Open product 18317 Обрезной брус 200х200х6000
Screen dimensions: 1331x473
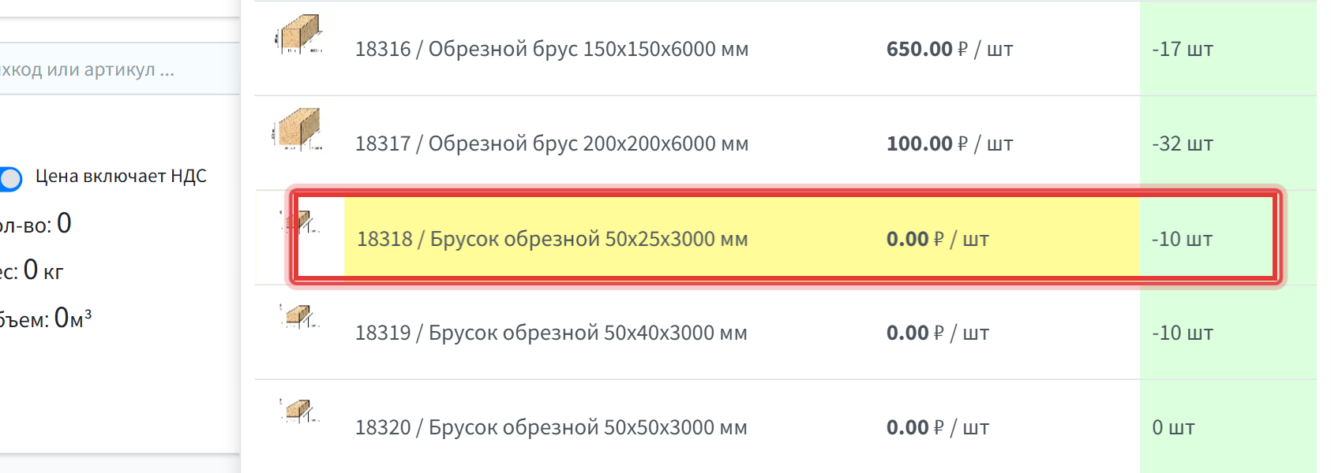pos(552,143)
